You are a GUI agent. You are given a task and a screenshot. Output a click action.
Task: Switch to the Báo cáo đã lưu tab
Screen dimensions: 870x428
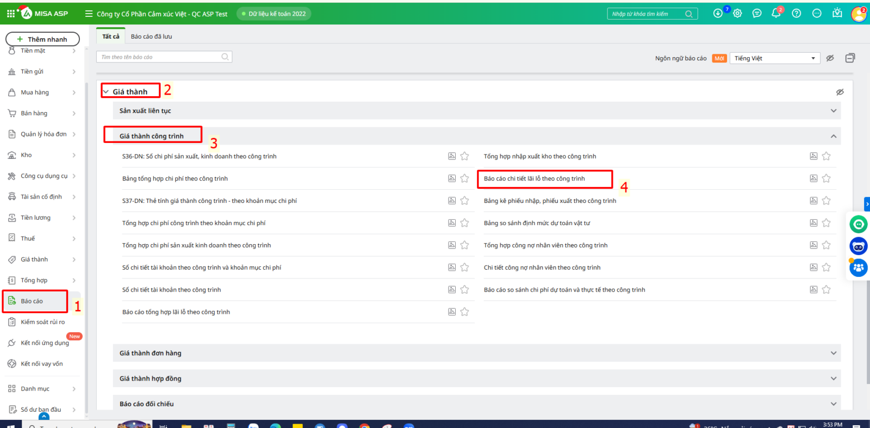coord(151,36)
